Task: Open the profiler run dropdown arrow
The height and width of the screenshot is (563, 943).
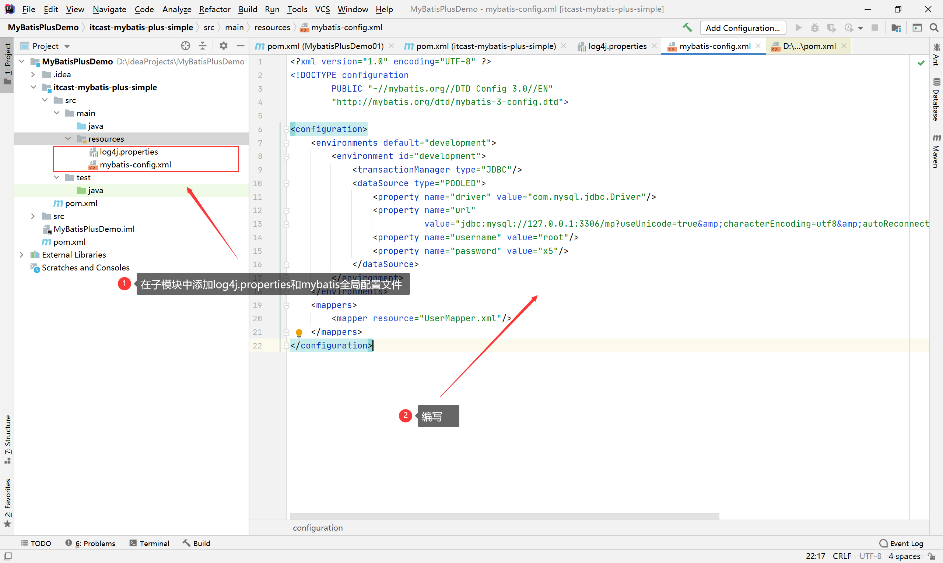Action: click(x=860, y=28)
